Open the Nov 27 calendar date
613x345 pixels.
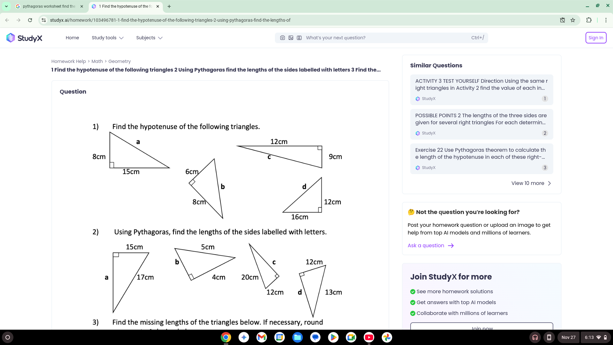click(x=568, y=337)
